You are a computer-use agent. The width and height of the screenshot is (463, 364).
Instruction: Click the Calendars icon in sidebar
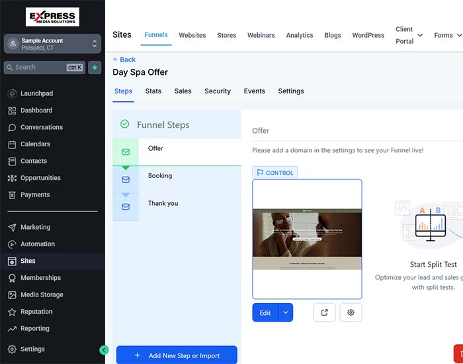pyautogui.click(x=12, y=144)
